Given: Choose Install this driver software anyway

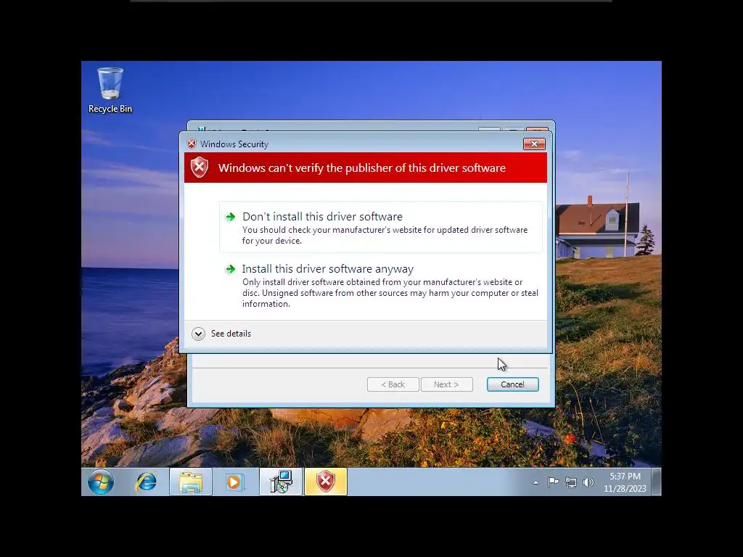Looking at the screenshot, I should 380,286.
